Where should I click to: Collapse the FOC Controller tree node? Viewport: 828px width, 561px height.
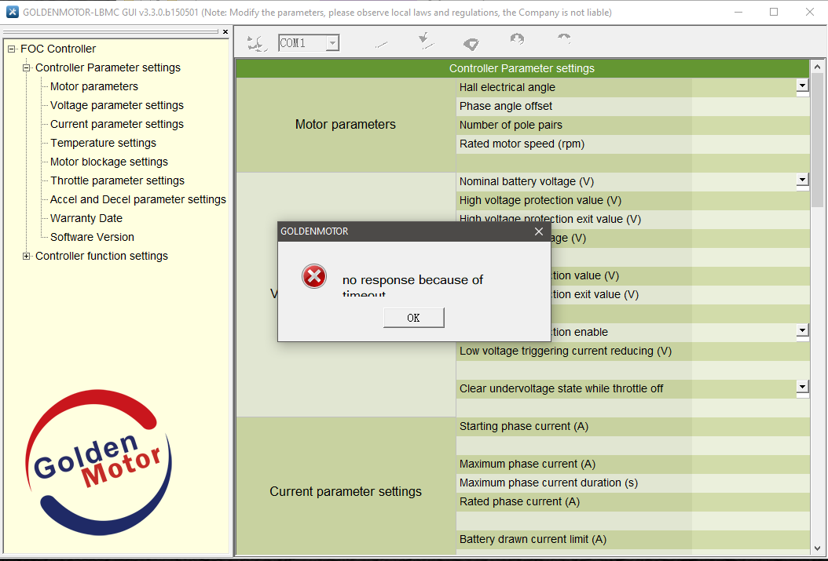[12, 49]
